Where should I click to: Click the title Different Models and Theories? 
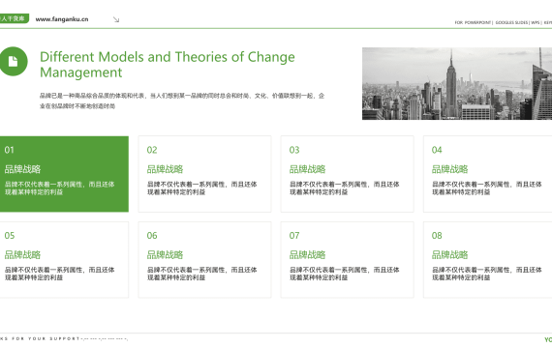tap(168, 65)
